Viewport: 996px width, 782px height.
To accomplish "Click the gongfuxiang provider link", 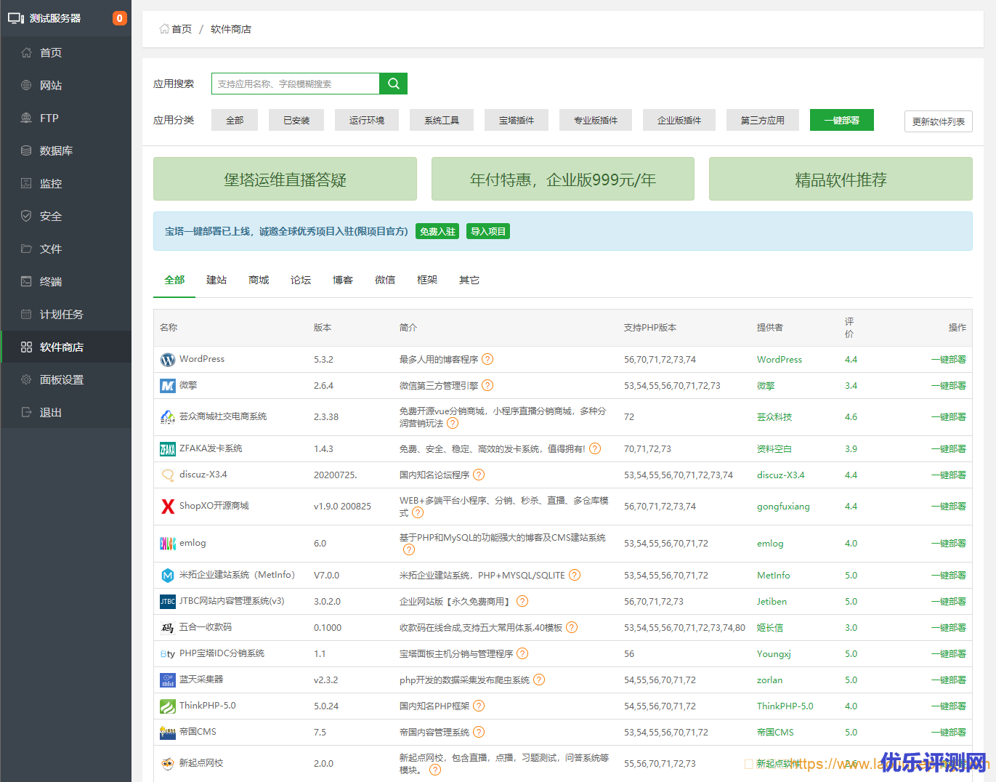I will (x=783, y=506).
